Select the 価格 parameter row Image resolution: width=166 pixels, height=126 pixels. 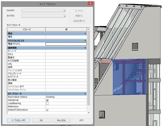tap(47, 83)
